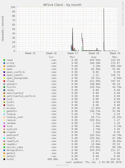Click the requests / second axis label
Screen dimensions: 125x168
coord(3,29)
